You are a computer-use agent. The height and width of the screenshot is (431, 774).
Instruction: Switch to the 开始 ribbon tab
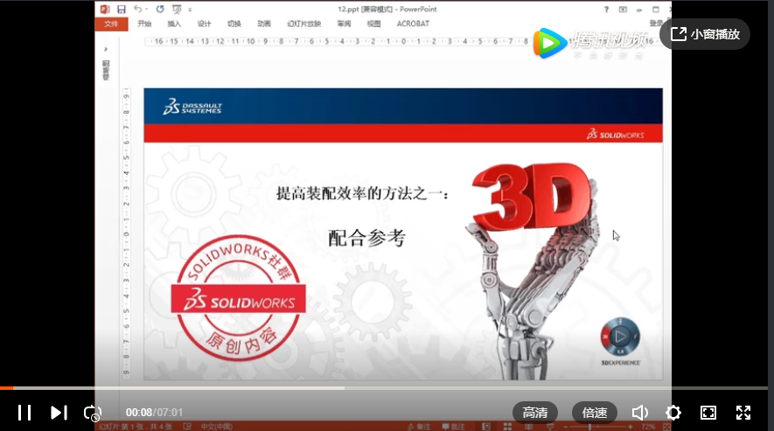tap(144, 24)
